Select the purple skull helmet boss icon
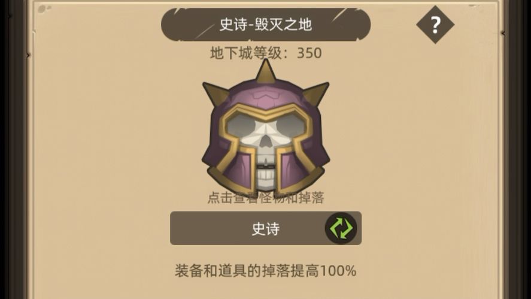Image resolution: width=531 pixels, height=299 pixels. tap(266, 130)
